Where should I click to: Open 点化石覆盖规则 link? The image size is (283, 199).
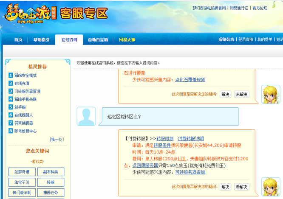click(x=190, y=80)
